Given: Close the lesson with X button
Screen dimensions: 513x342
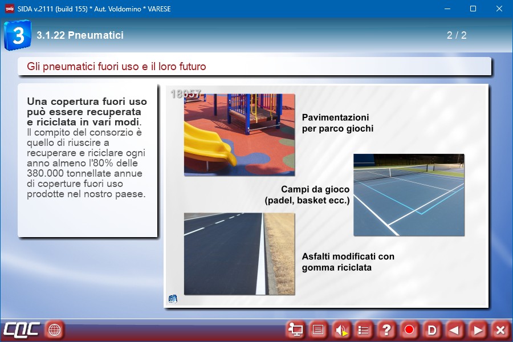Looking at the screenshot, I should [500, 329].
